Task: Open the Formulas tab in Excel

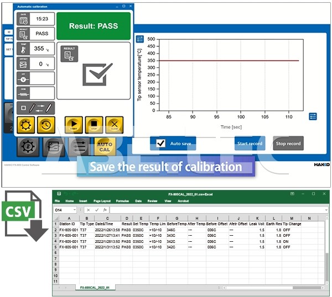Action: click(122, 201)
